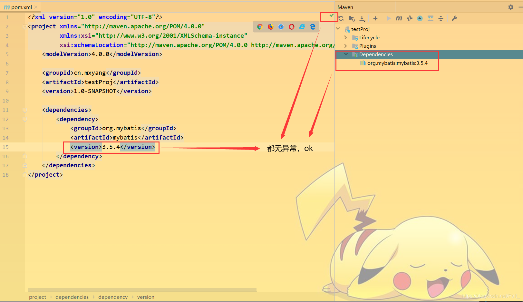Open pom.xml in Opera browser
The height and width of the screenshot is (302, 523).
292,27
